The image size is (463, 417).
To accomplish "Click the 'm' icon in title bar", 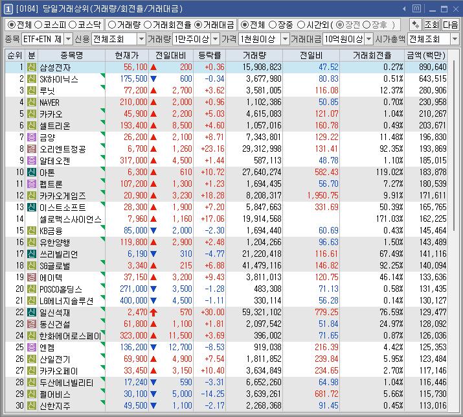I will point(416,8).
